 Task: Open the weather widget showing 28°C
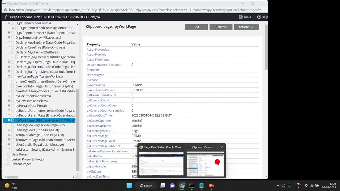pos(11,186)
